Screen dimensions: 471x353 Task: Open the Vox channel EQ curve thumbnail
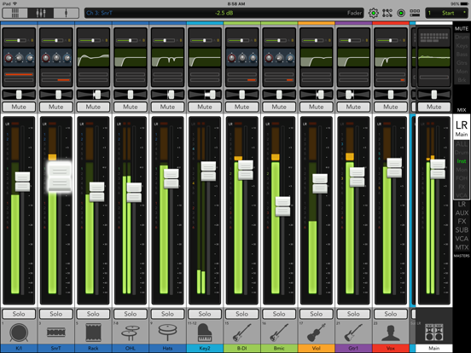click(391, 57)
